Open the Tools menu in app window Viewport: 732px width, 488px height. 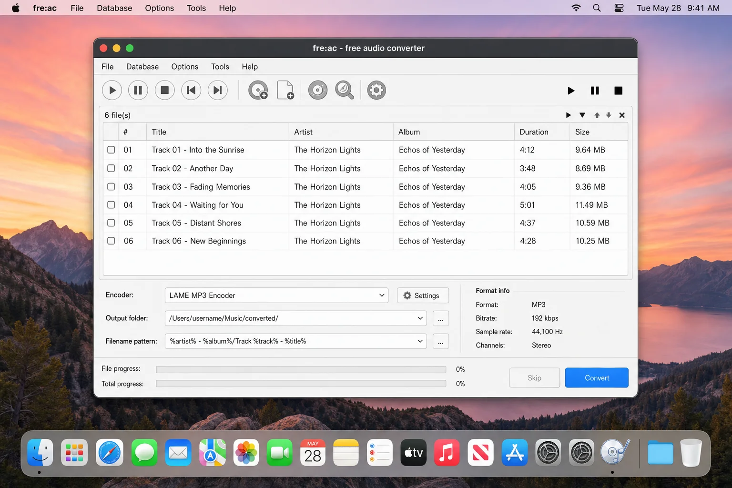(x=220, y=67)
